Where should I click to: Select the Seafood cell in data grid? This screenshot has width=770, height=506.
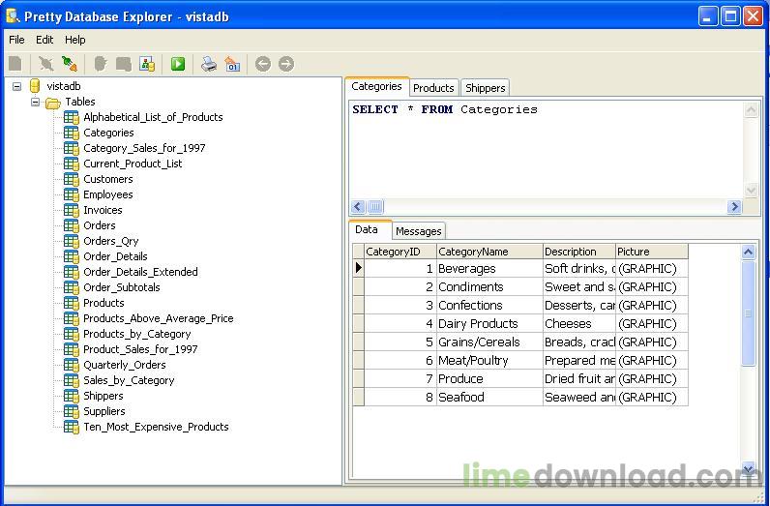coord(488,398)
